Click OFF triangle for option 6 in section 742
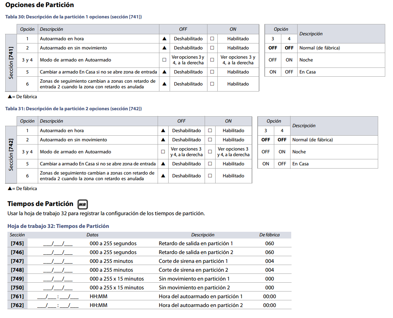Viewport: 393px width, 318px height. 163,176
